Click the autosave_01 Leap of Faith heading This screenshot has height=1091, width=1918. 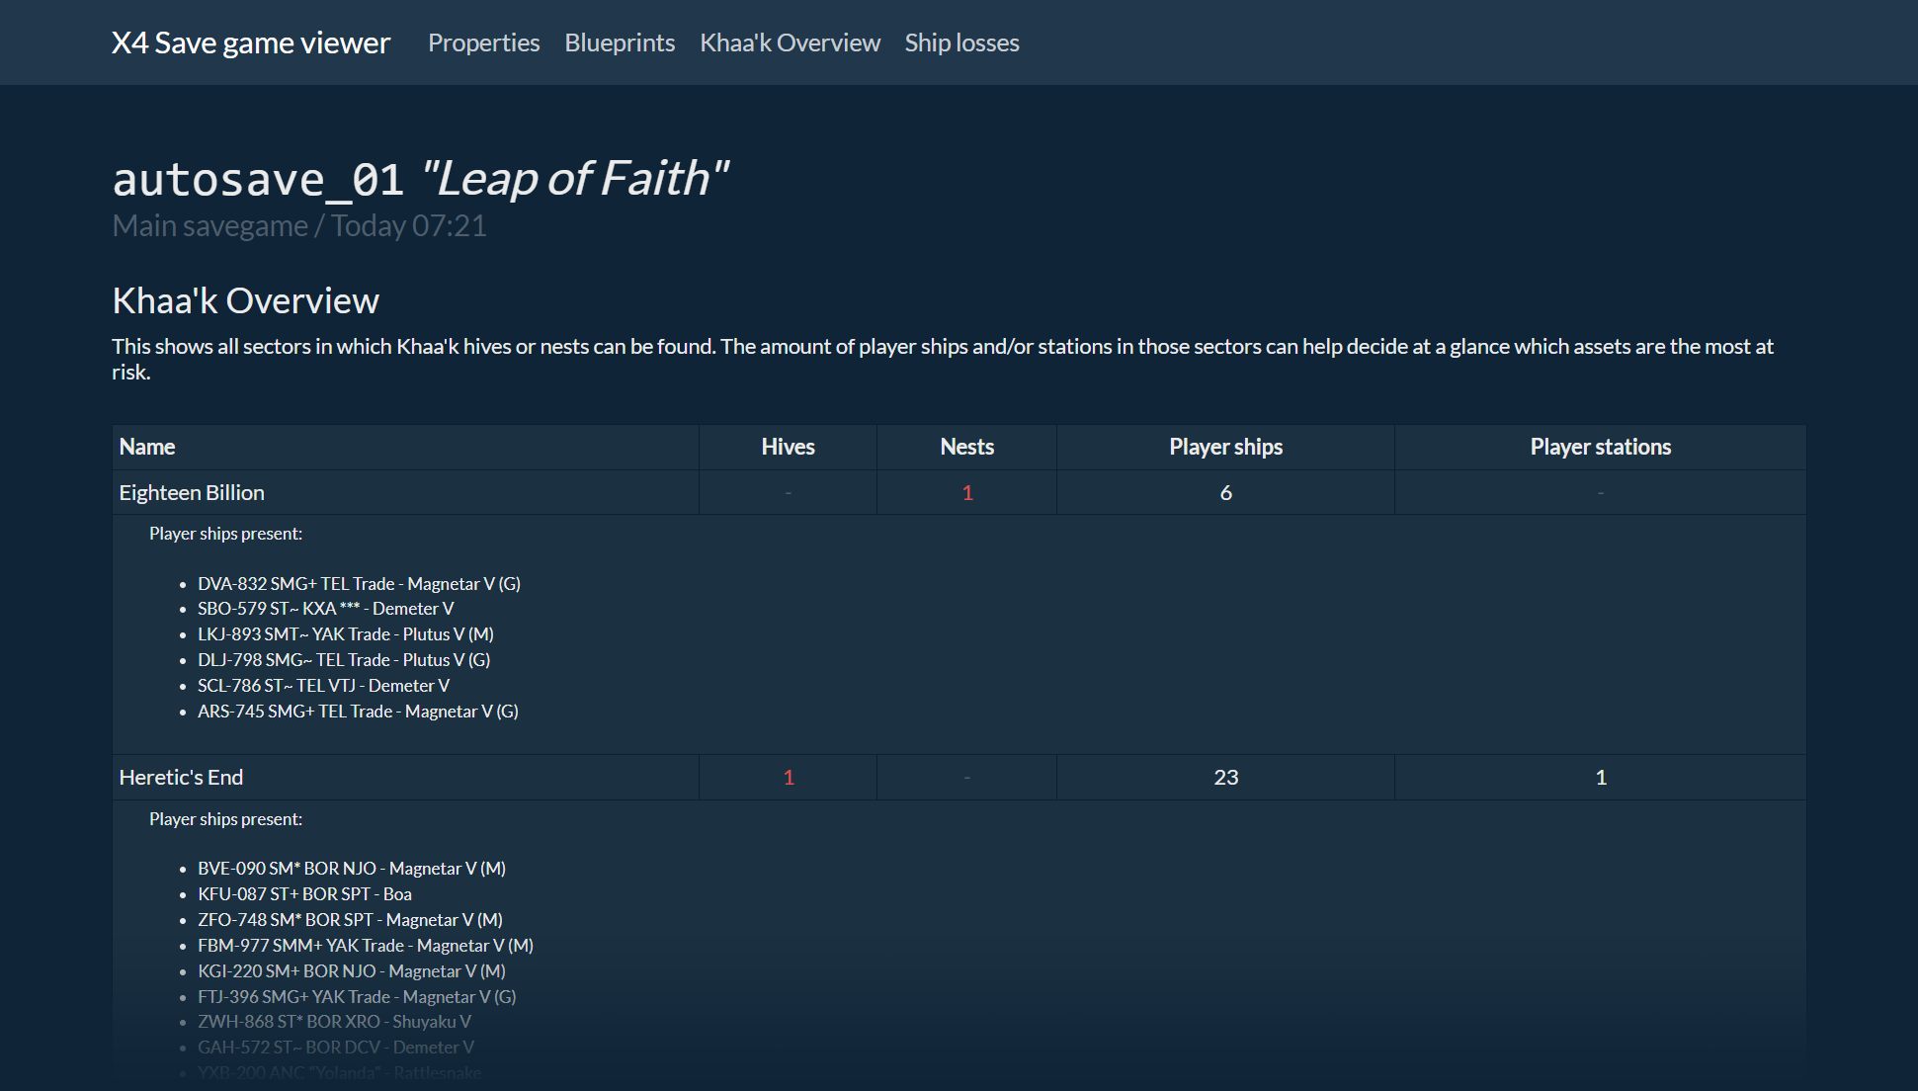click(420, 179)
